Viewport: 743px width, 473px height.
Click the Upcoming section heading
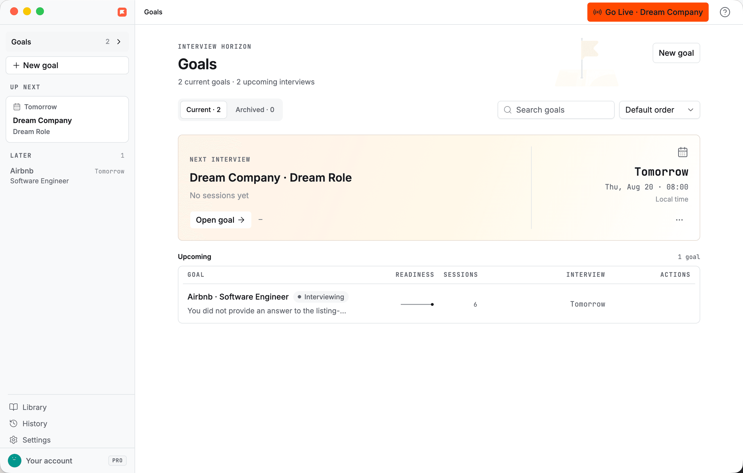(x=194, y=256)
